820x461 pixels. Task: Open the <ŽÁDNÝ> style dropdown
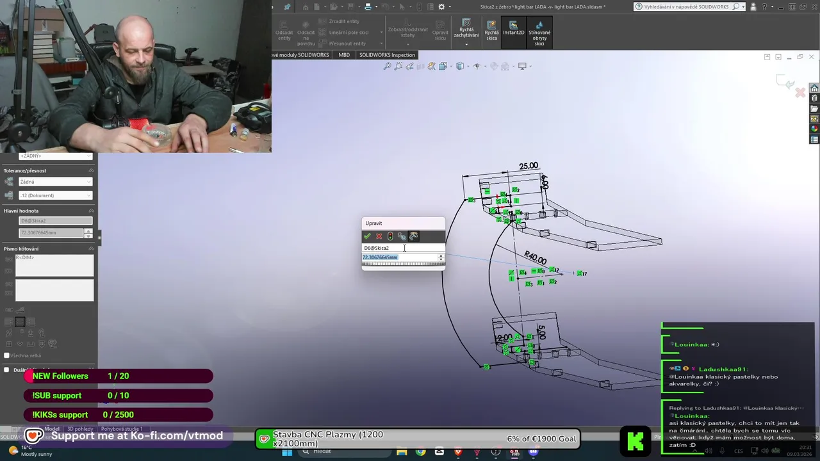coord(56,156)
